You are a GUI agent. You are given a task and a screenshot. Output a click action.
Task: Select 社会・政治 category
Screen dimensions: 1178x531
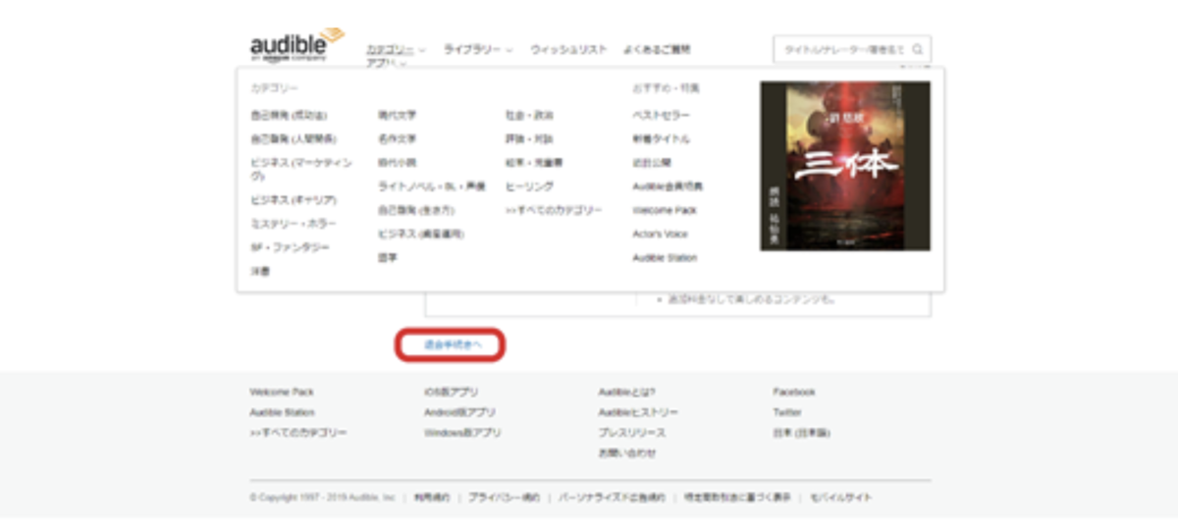click(x=529, y=115)
